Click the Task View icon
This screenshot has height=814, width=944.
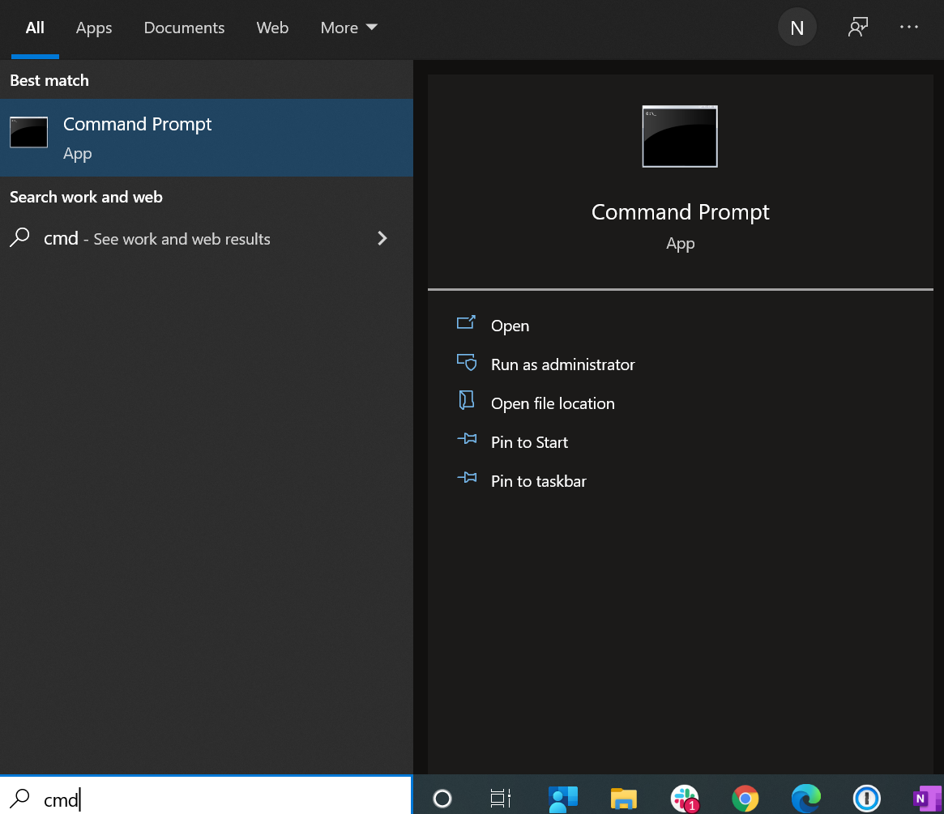click(499, 798)
